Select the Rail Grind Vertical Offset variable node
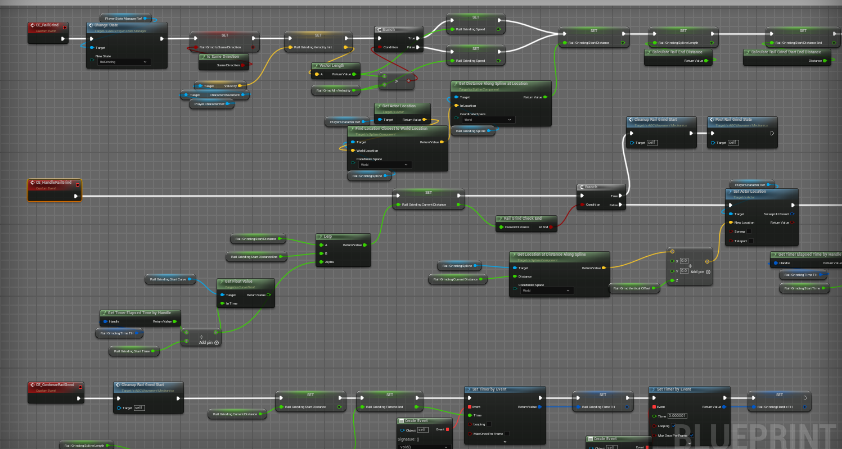This screenshot has width=842, height=449. coord(632,288)
